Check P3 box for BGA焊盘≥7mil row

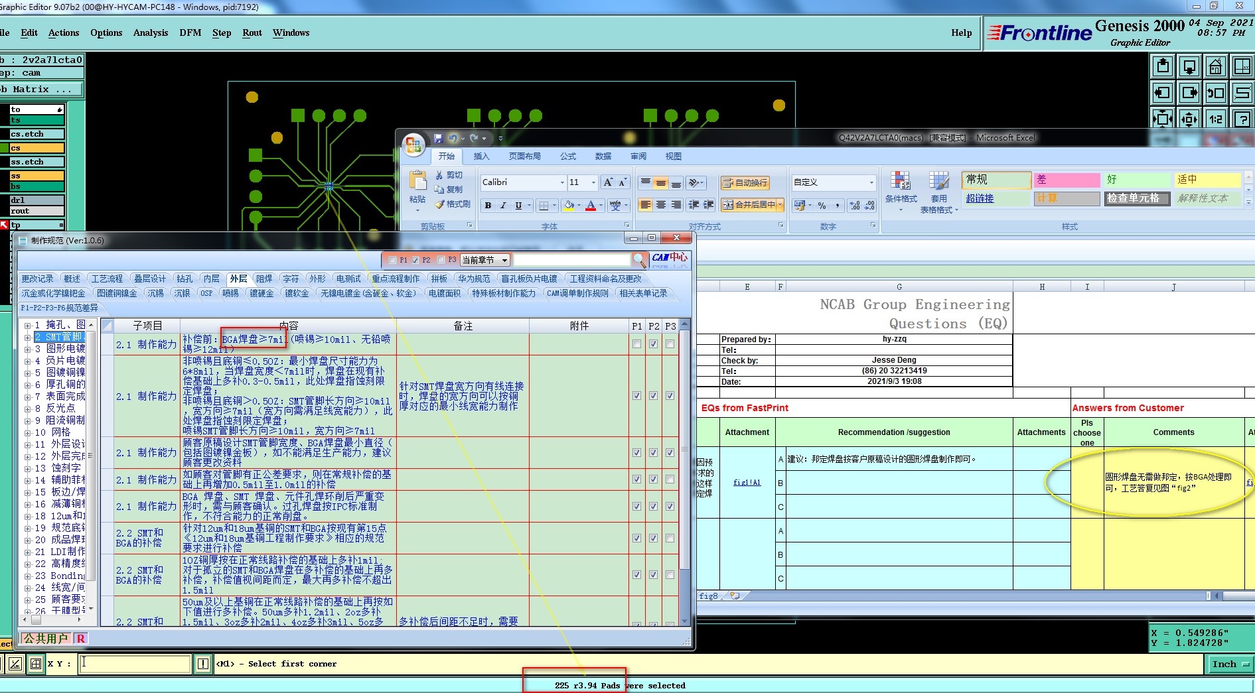pos(670,344)
